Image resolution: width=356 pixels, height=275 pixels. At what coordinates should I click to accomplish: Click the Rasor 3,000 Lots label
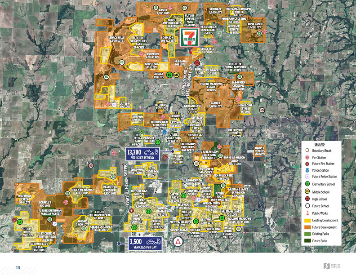163,12
